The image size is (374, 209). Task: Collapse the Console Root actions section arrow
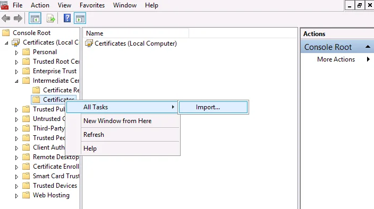click(x=368, y=47)
